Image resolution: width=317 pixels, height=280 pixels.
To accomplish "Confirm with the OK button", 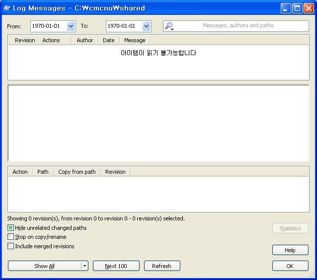I will [290, 266].
